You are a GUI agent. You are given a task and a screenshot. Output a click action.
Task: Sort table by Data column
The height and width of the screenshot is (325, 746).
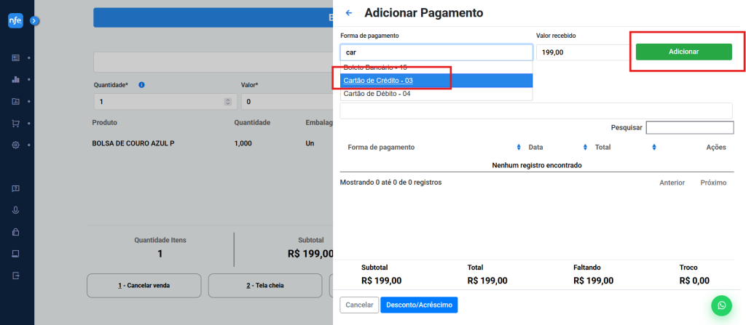pos(557,147)
